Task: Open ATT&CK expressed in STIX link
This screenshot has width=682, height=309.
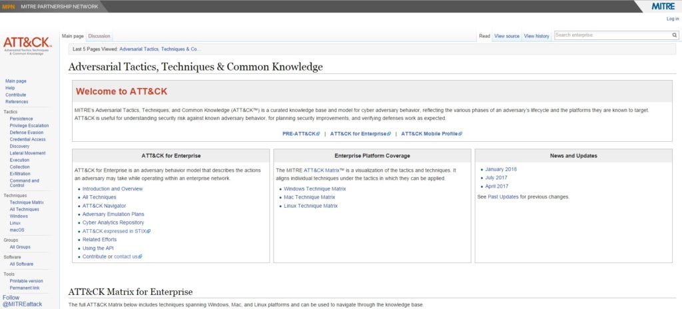Action: [117, 231]
